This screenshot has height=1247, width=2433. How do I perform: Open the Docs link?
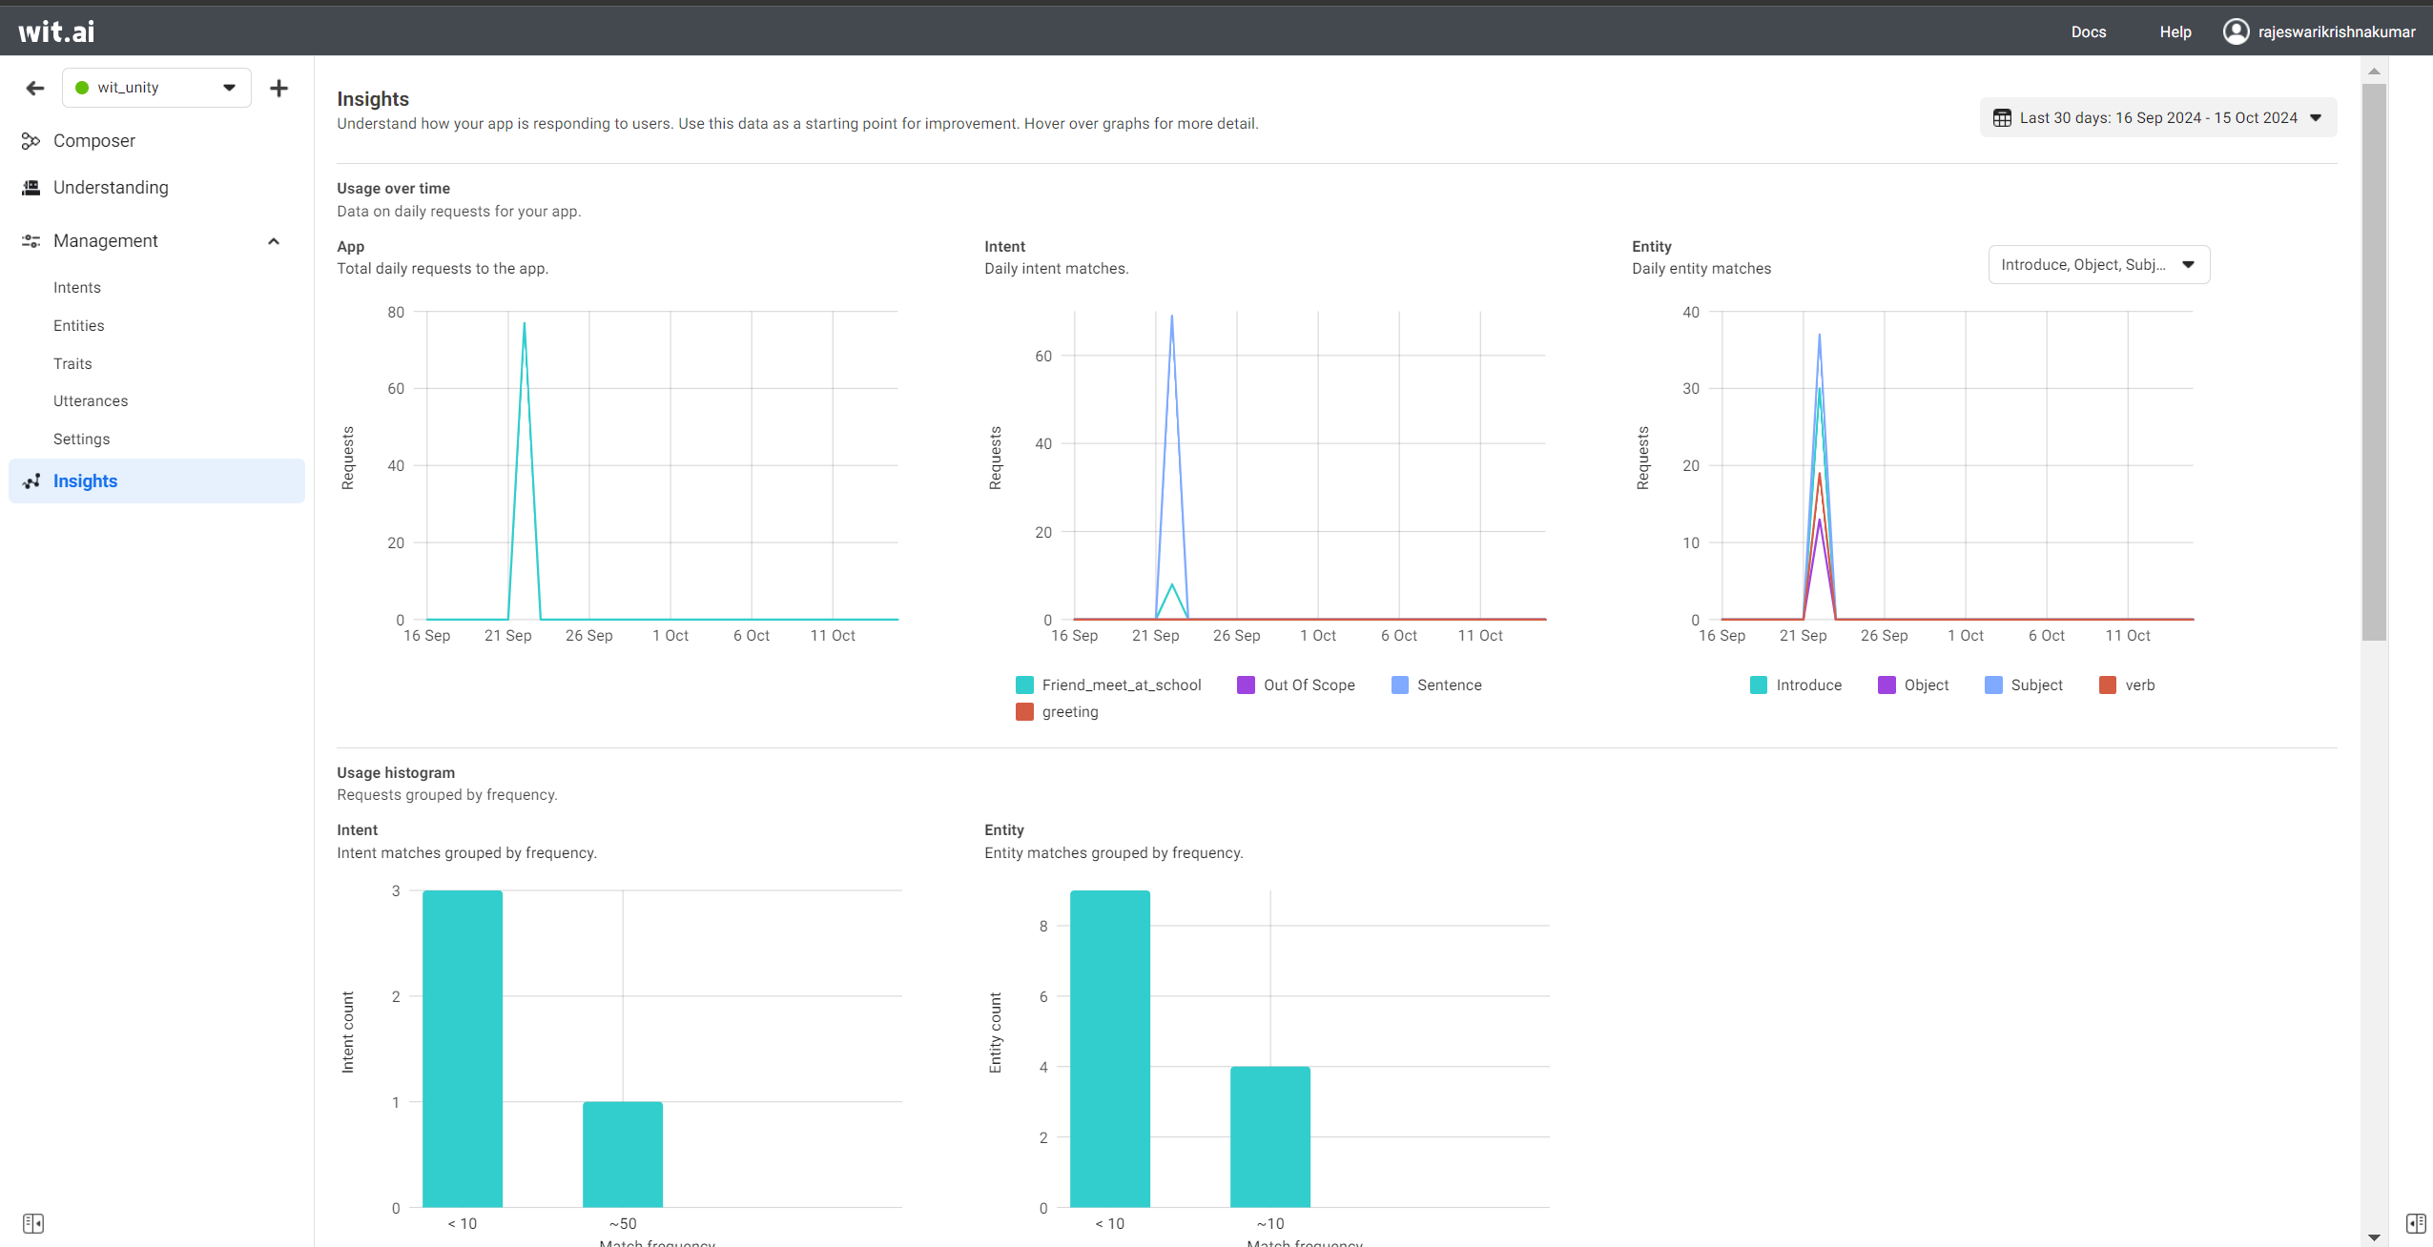pos(2088,31)
